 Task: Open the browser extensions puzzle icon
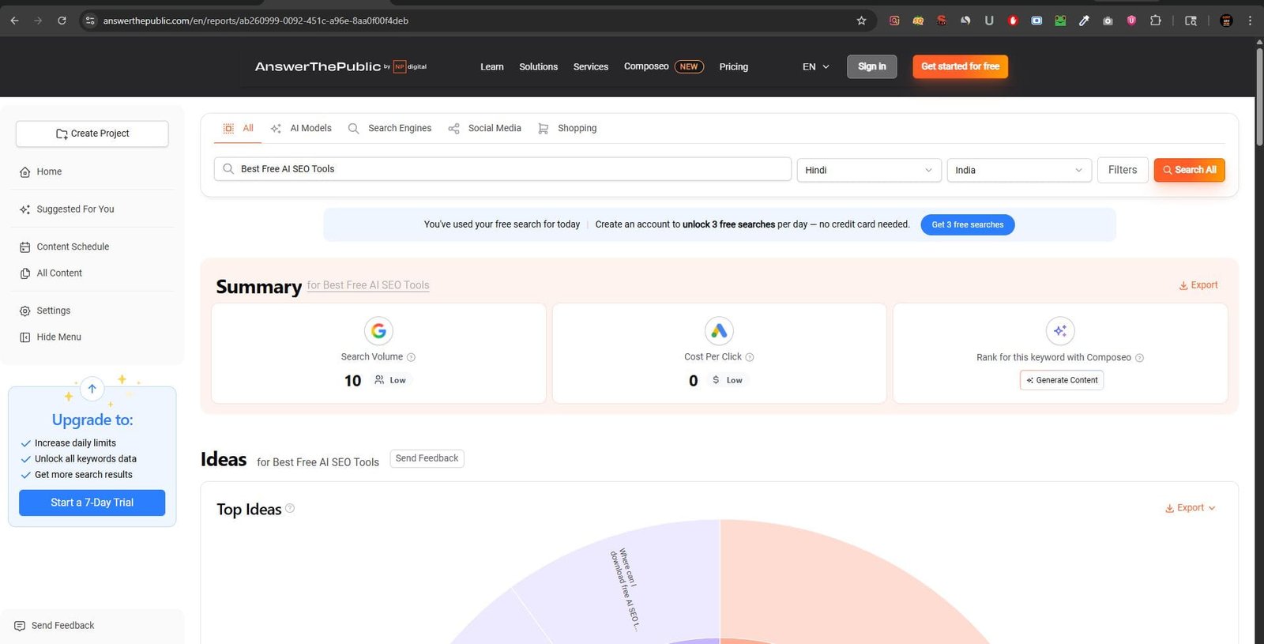[1155, 21]
